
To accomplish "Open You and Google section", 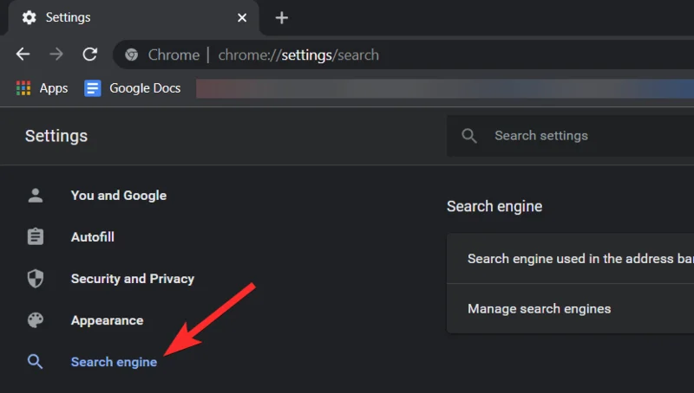I will click(119, 195).
